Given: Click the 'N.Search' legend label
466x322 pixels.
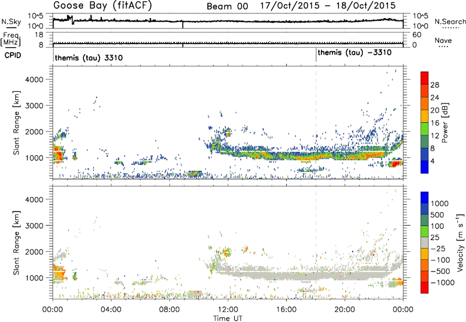Looking at the screenshot, I should click(450, 22).
